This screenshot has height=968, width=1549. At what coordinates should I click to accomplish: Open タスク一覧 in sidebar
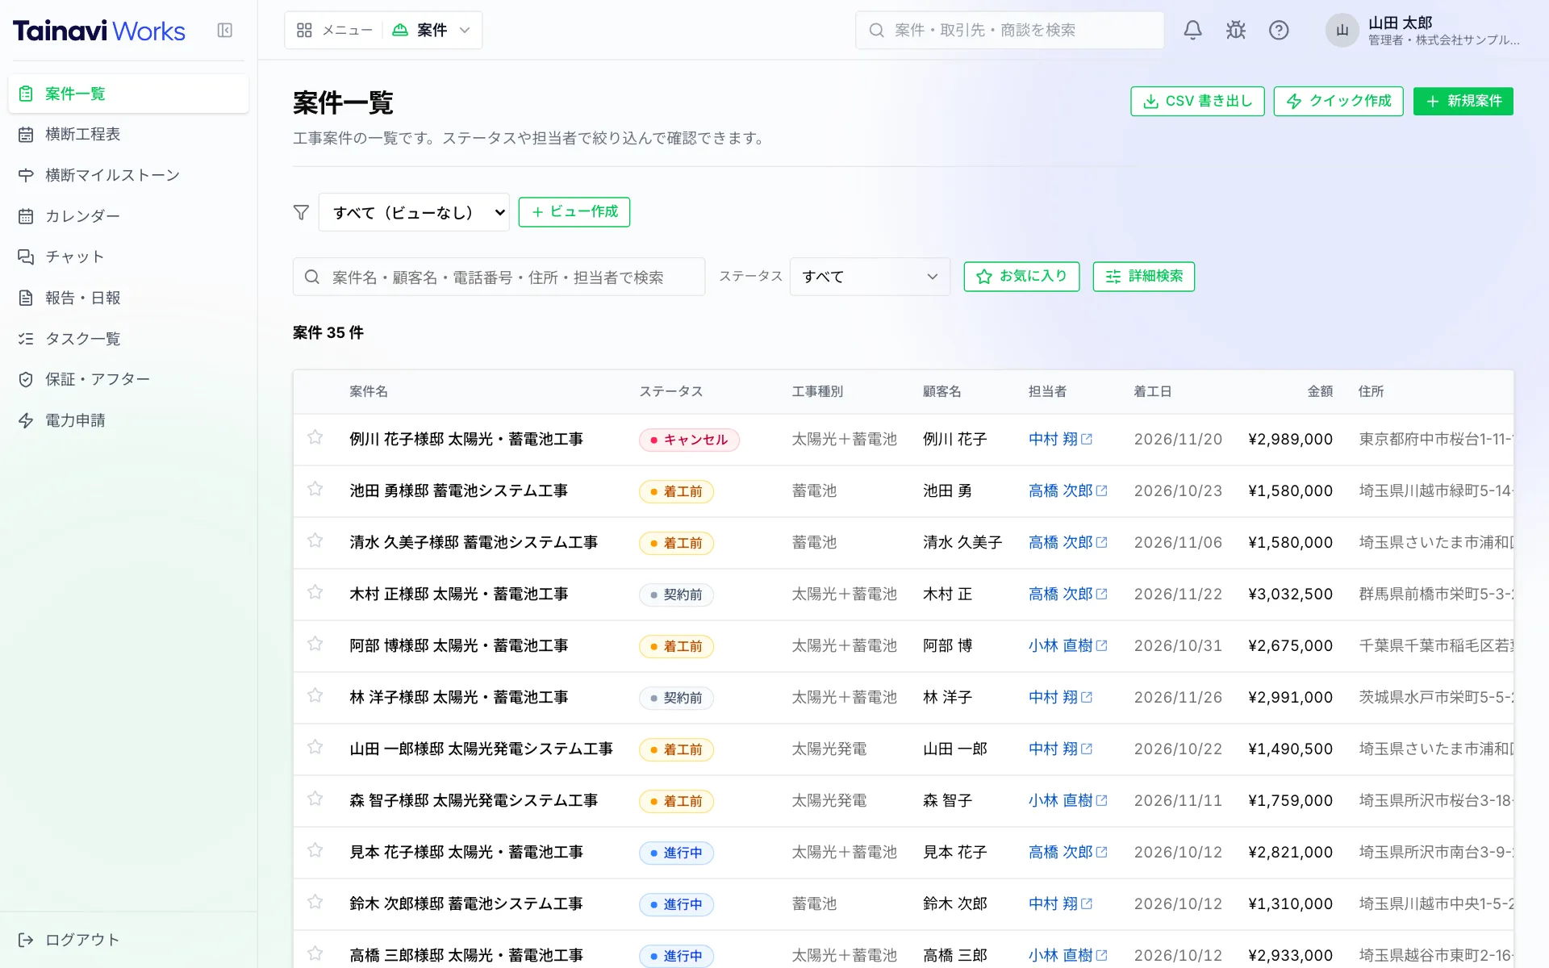[x=128, y=339]
